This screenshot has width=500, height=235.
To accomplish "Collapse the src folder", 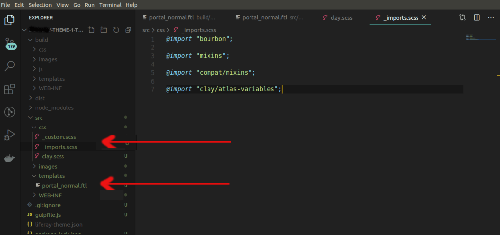I will point(39,118).
